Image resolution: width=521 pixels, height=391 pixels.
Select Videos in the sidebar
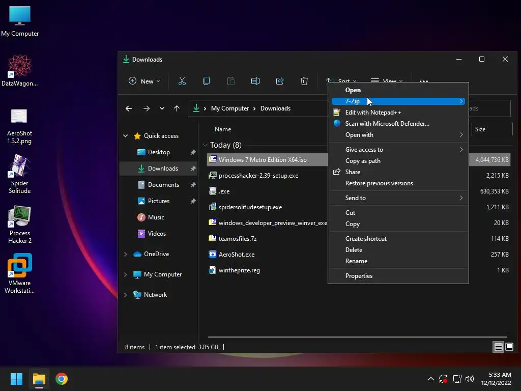tap(157, 233)
